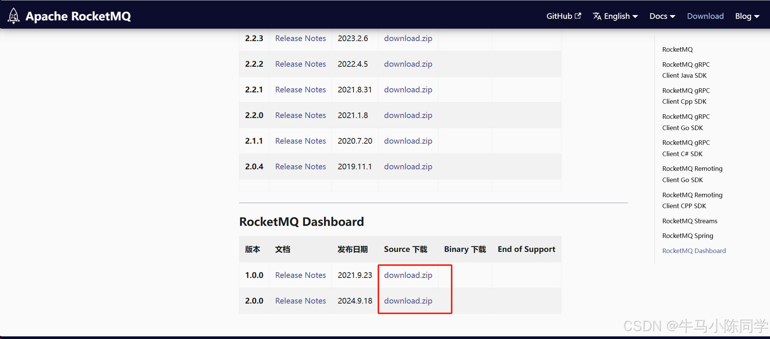Jump to RocketMQ gRPC Client Go SDK
This screenshot has height=339, width=770.
pos(686,122)
